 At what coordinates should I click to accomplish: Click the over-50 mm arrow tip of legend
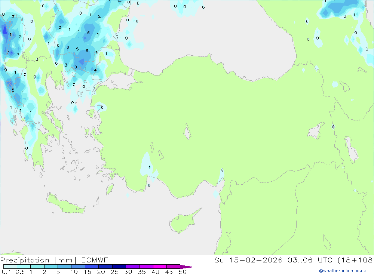click(187, 267)
